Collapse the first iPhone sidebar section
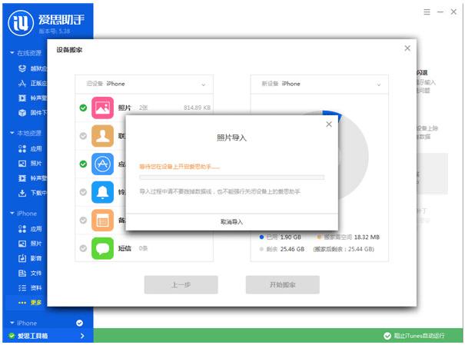Image resolution: width=465 pixels, height=345 pixels. pos(12,213)
